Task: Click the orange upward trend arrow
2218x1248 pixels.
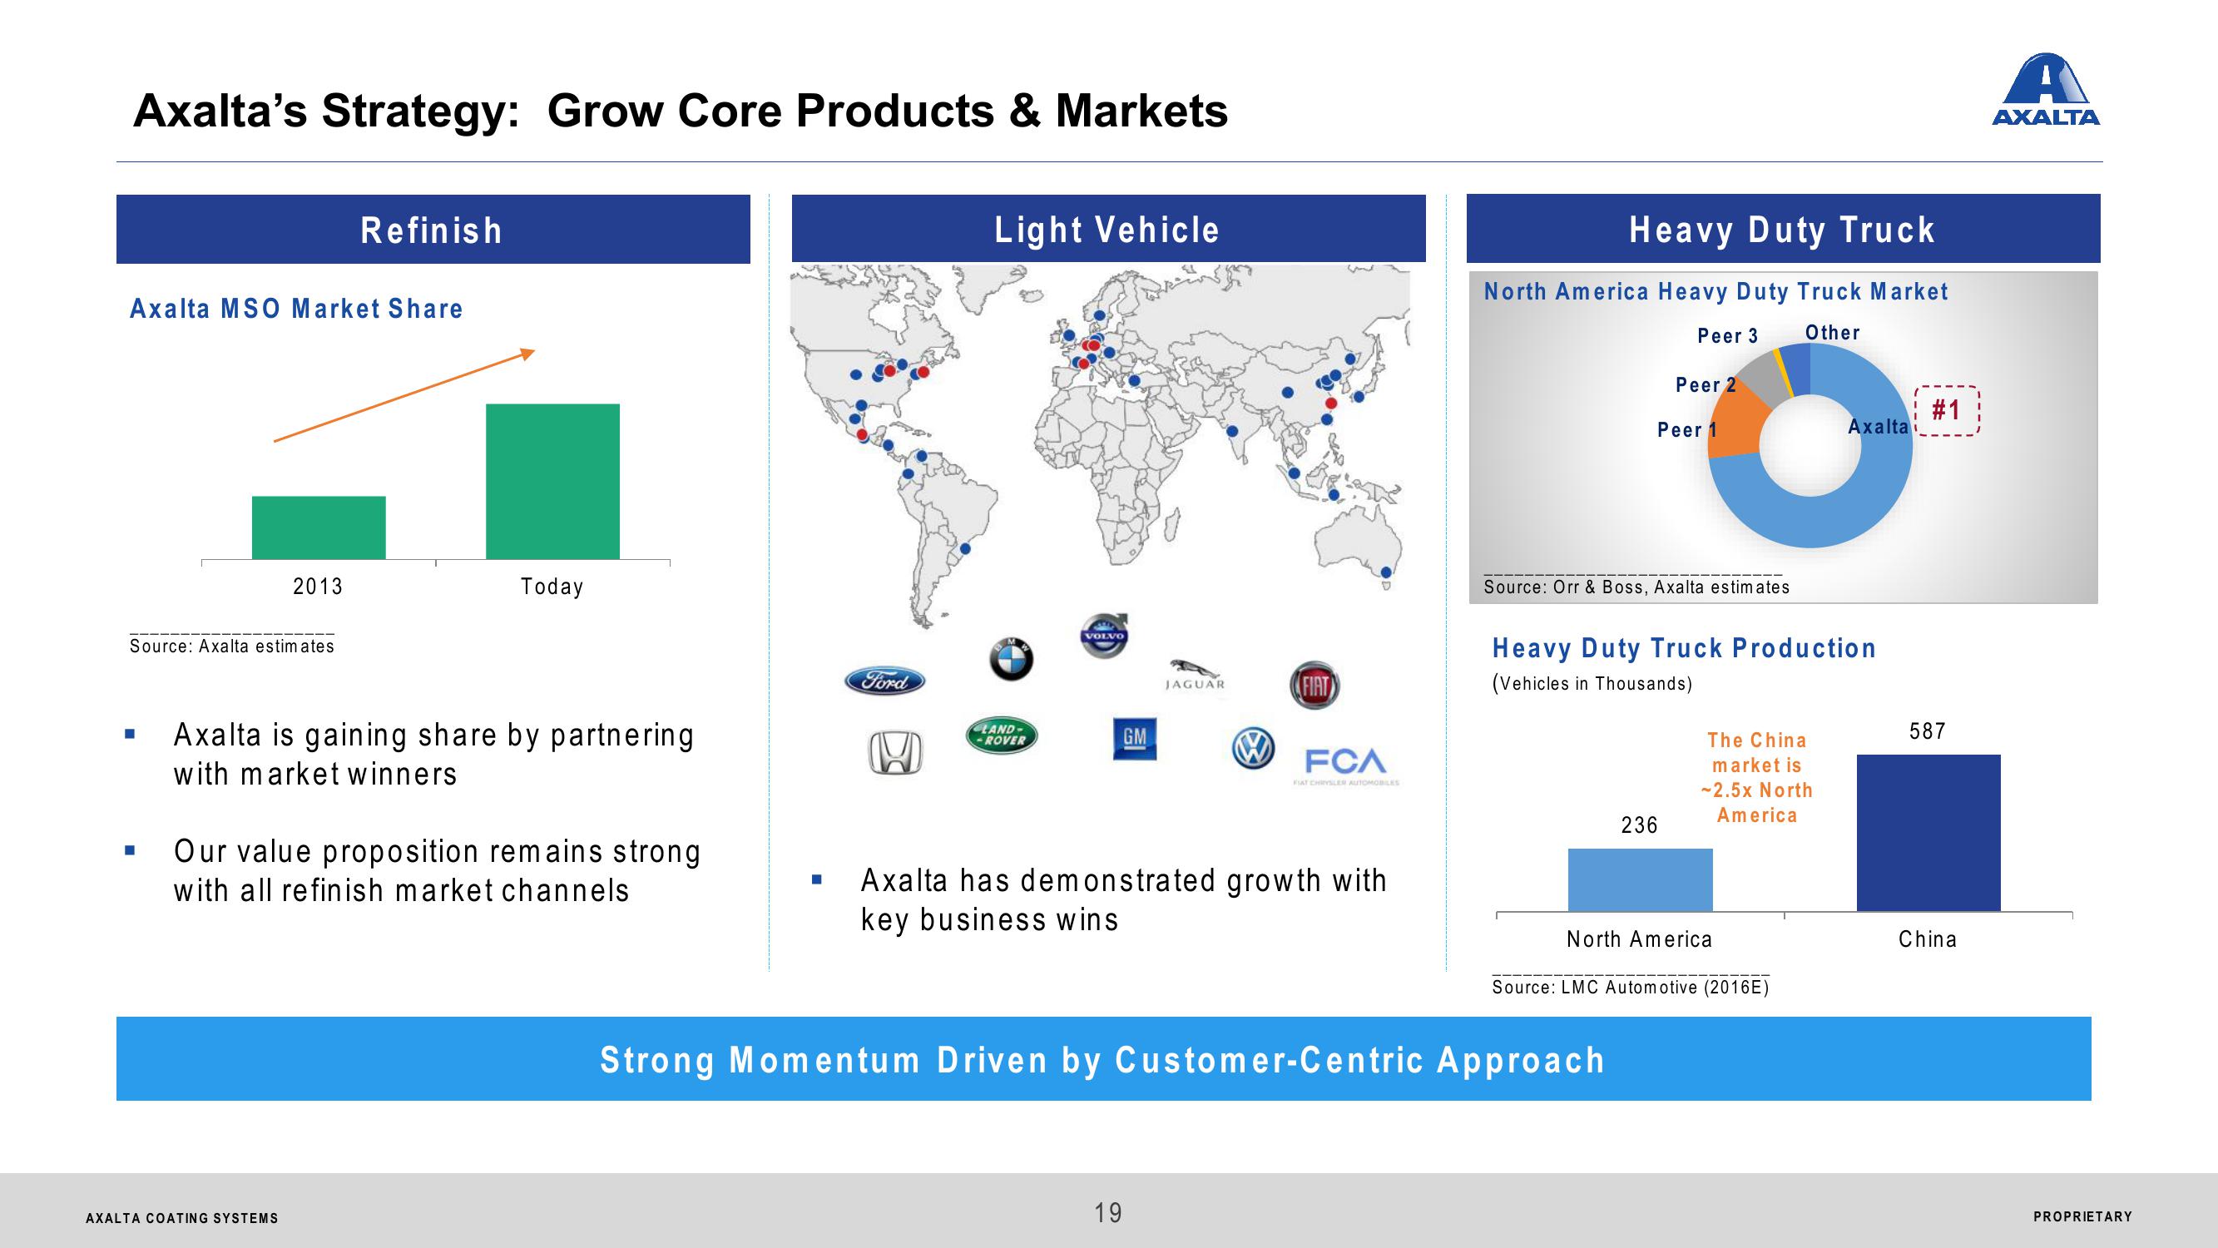Action: coord(403,395)
